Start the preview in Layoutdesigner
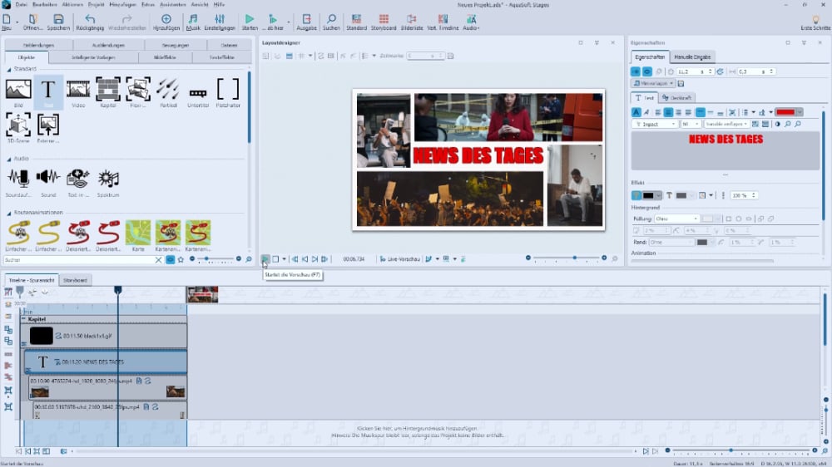Image resolution: width=832 pixels, height=467 pixels. click(x=265, y=259)
